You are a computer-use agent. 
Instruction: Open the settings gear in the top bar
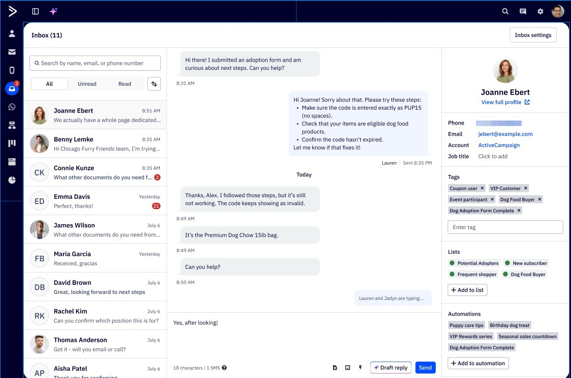click(540, 11)
